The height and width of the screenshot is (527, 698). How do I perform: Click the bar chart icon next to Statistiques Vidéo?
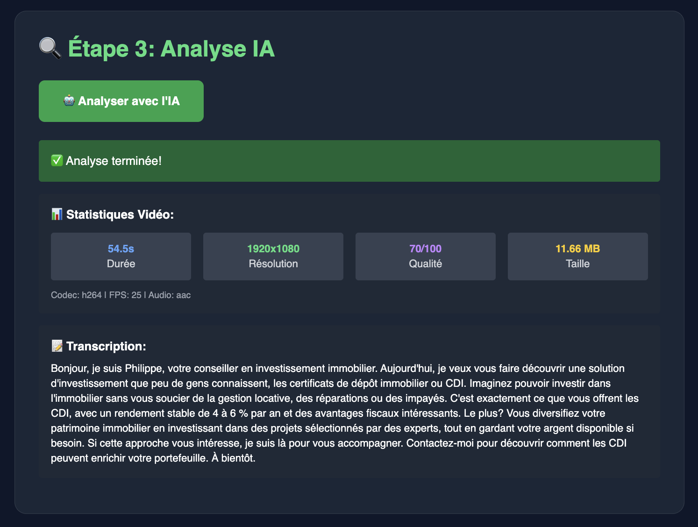[57, 214]
